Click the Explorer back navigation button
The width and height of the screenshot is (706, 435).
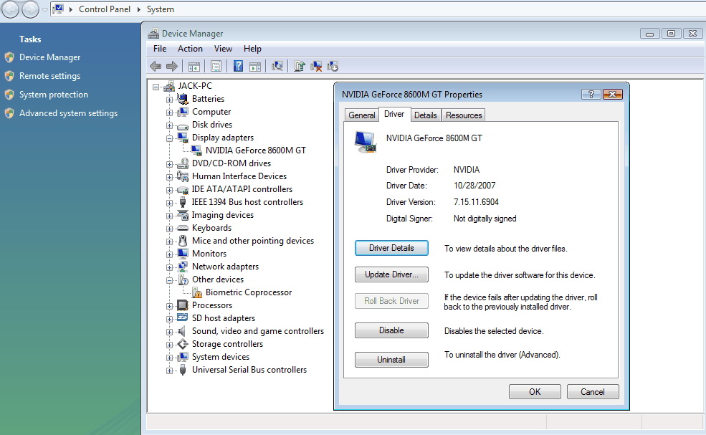click(10, 9)
